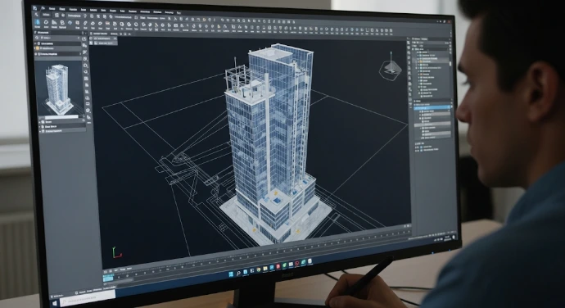Open the Windows Start button in centered taskbar
Screen dimensions: 565x308
(231, 274)
